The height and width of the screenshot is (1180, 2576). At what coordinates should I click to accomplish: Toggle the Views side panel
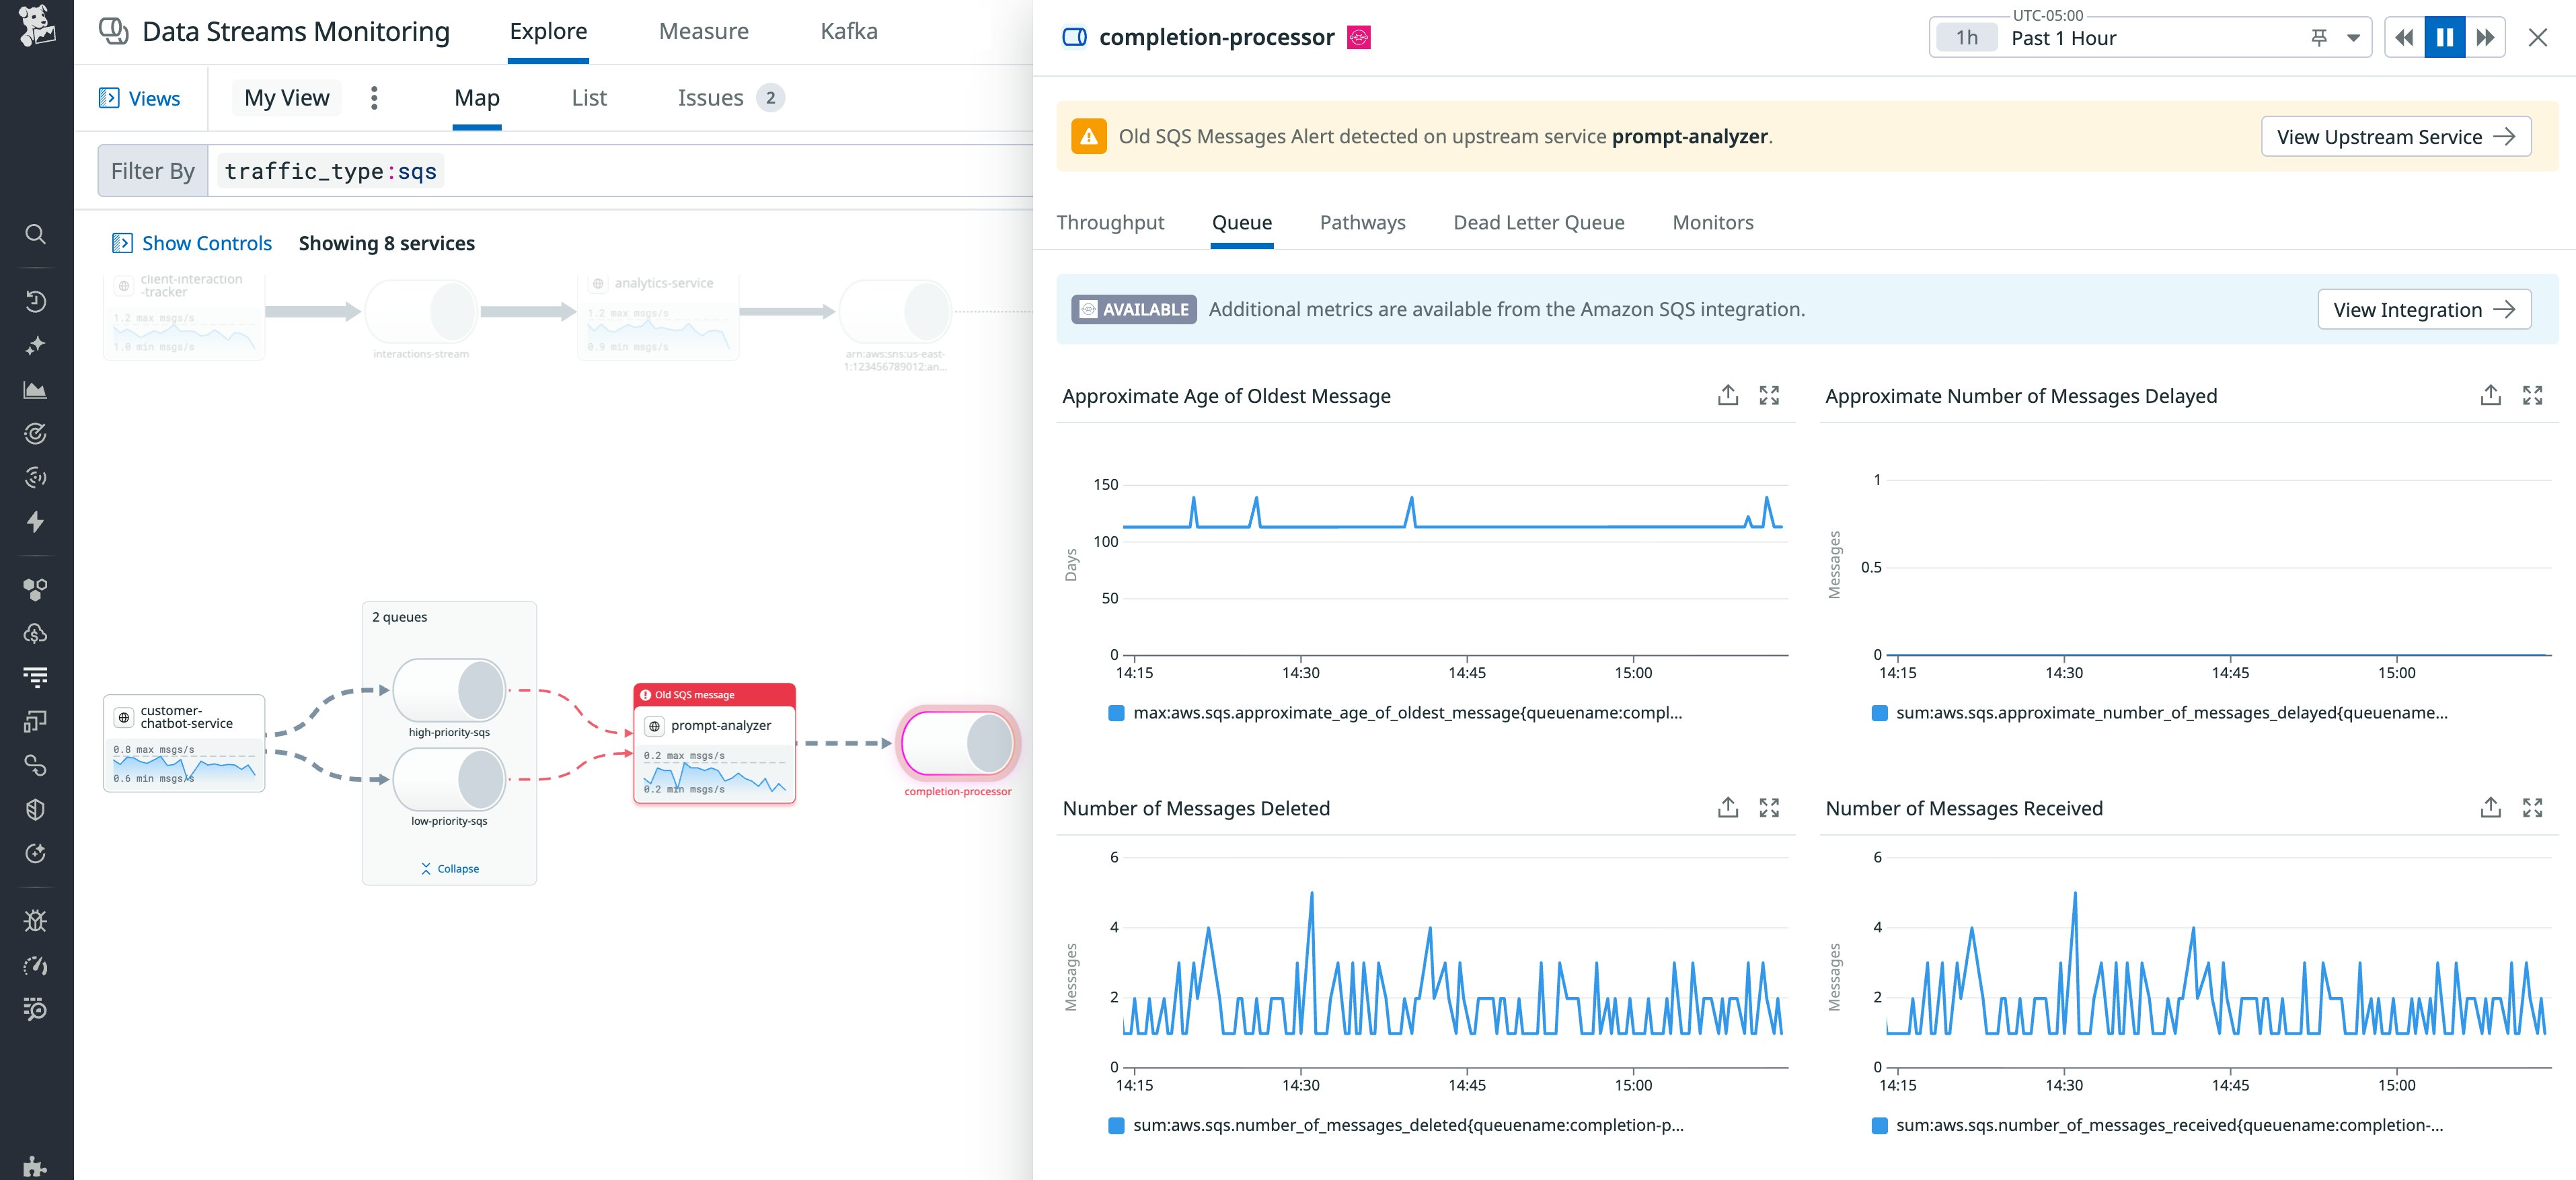[140, 98]
